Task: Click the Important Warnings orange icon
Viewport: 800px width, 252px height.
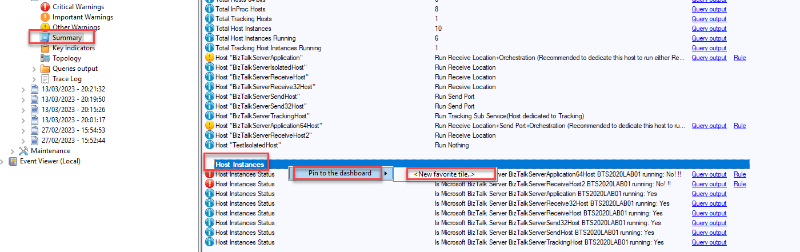Action: click(45, 17)
